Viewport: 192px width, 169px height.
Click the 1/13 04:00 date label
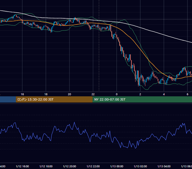[x=164, y=166]
